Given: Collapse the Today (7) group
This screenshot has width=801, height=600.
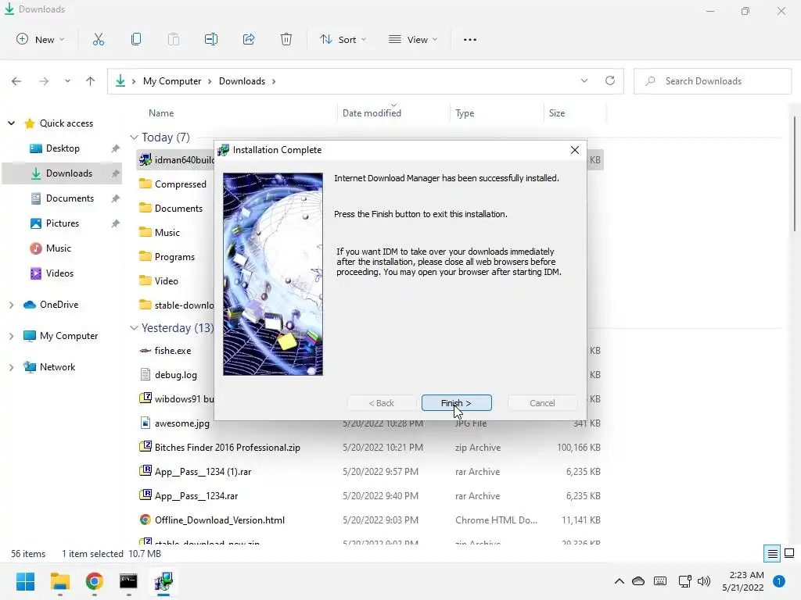Looking at the screenshot, I should click(x=134, y=137).
